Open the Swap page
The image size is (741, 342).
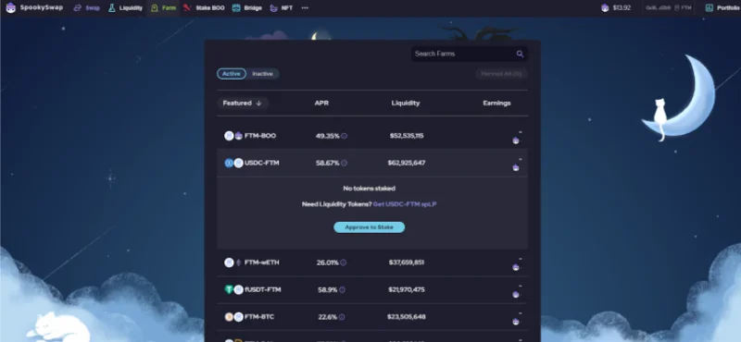87,8
